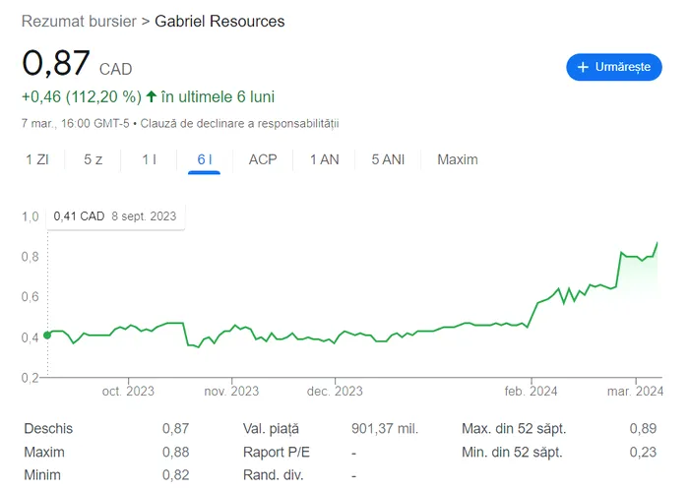Select the 1 AN range tab

324,159
